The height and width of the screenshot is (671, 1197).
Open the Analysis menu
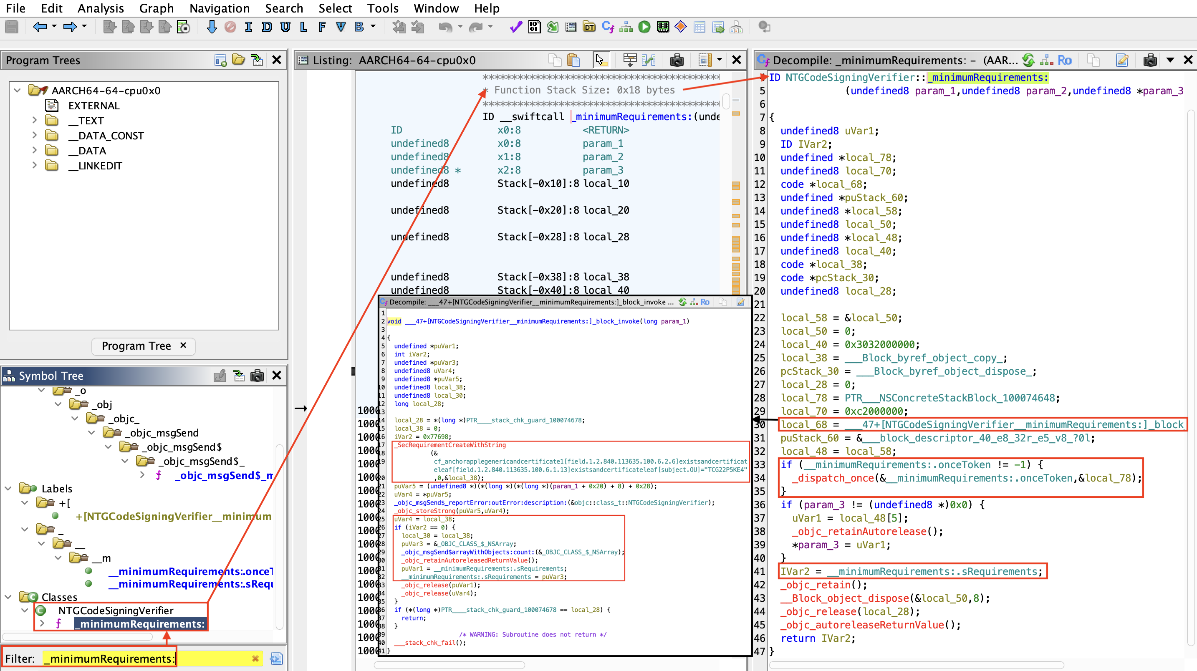(x=100, y=8)
